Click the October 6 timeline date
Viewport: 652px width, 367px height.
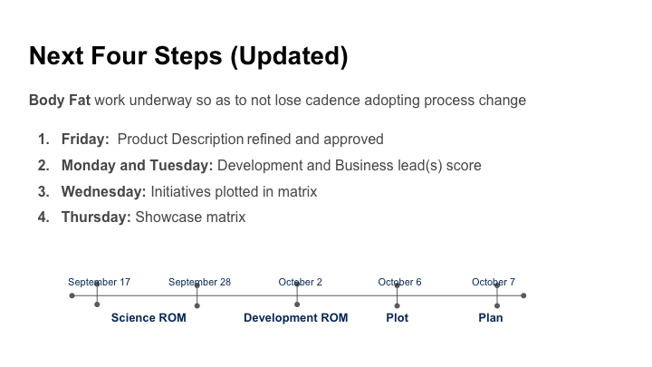pyautogui.click(x=399, y=282)
